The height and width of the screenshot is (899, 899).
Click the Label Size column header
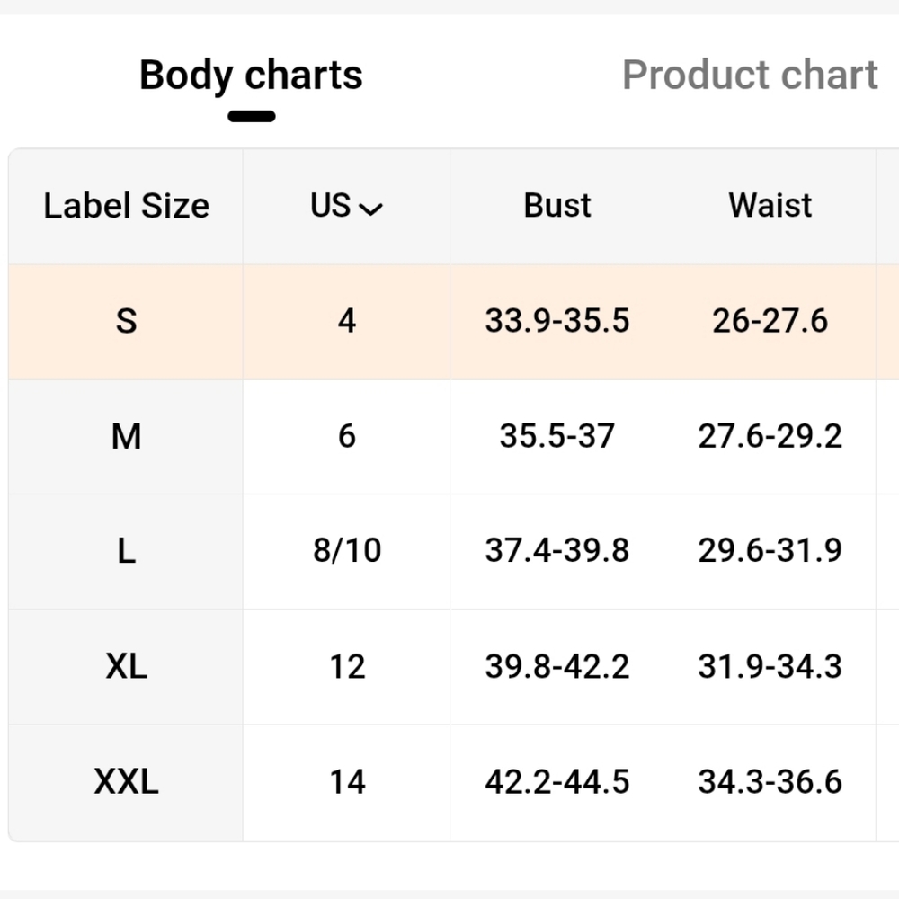coord(126,206)
